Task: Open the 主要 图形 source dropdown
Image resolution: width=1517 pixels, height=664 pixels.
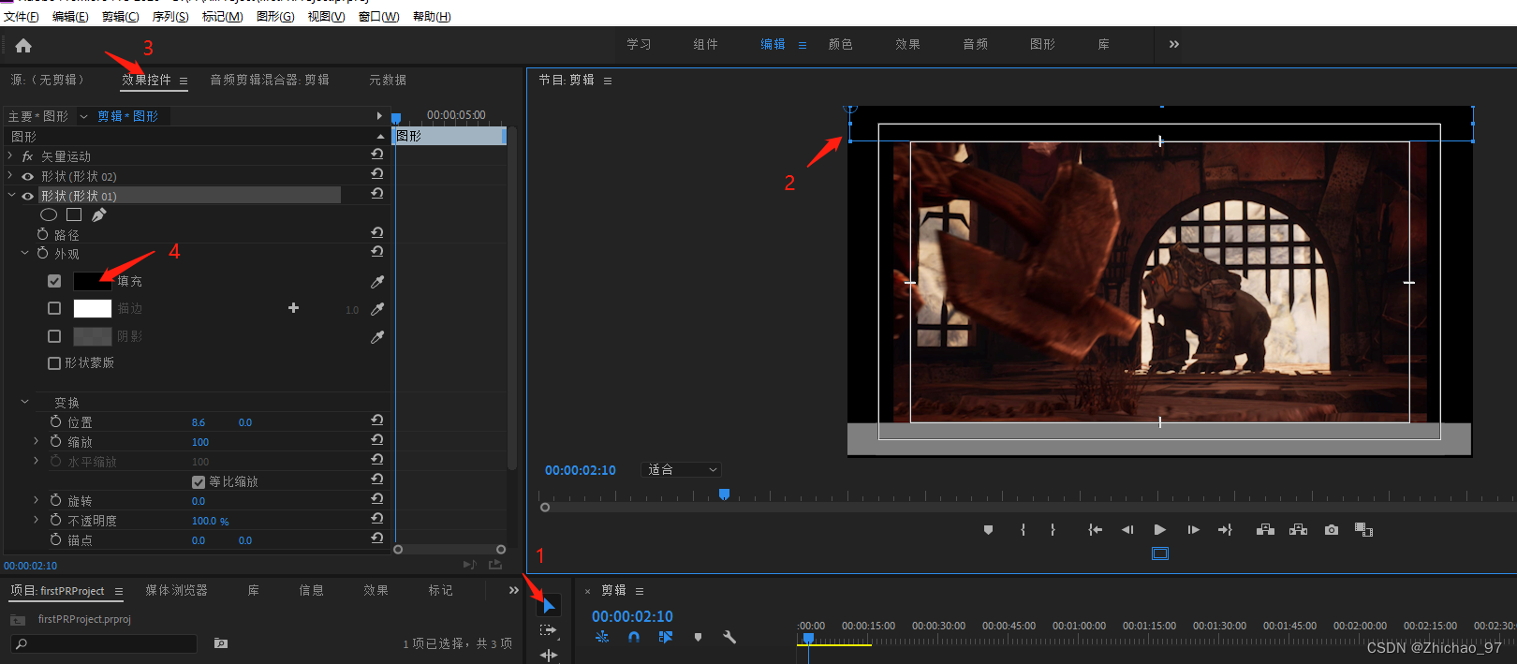Action: point(83,116)
